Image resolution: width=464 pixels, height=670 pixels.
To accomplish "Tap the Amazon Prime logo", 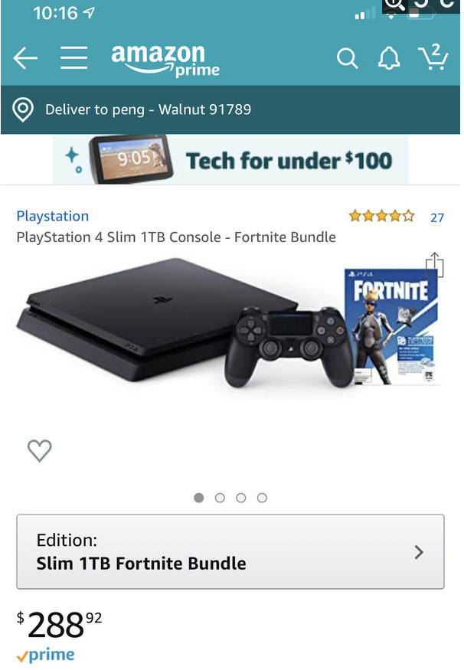I will click(x=165, y=60).
